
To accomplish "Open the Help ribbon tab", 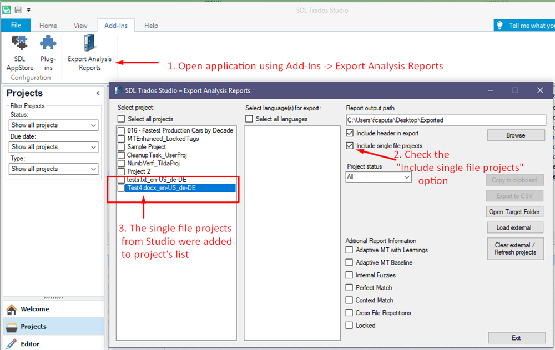I will 151,26.
